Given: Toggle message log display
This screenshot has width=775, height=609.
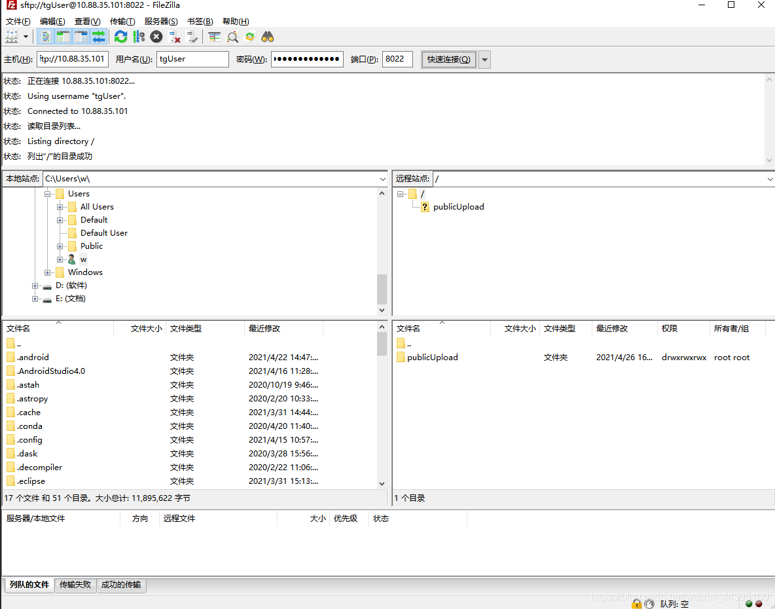Looking at the screenshot, I should [x=46, y=37].
